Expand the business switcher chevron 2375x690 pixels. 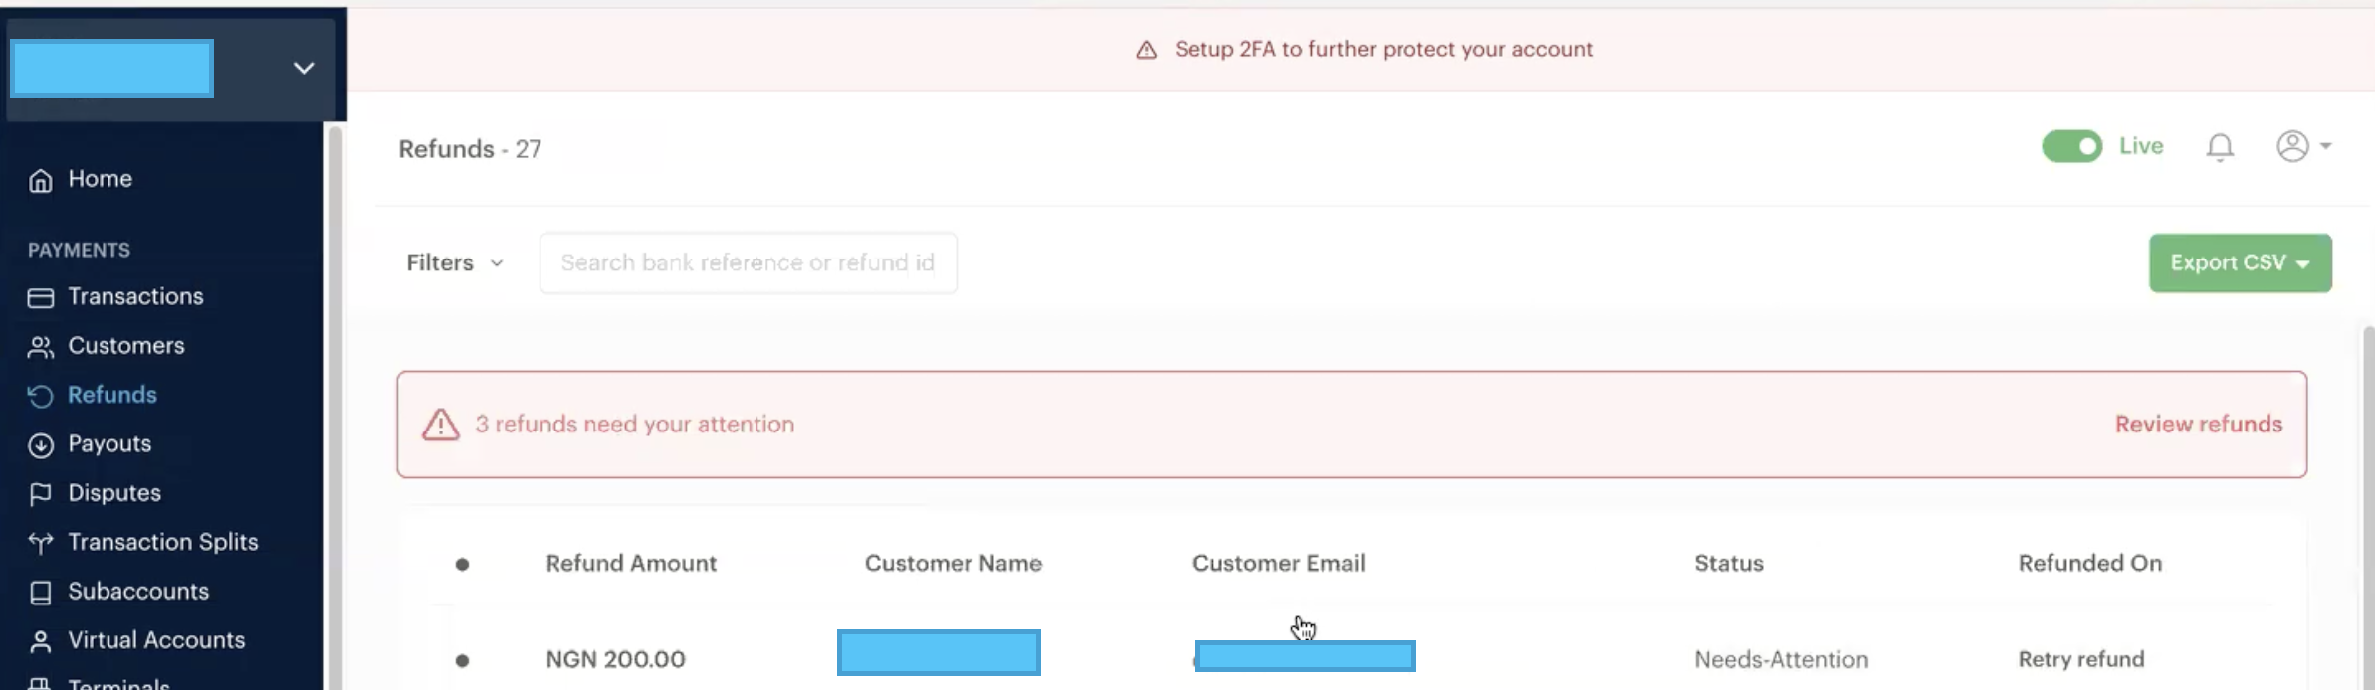click(304, 68)
